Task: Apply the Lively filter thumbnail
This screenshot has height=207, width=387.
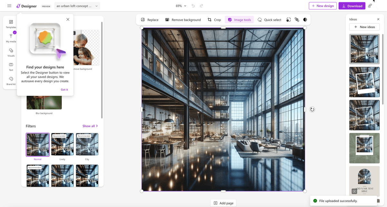Action: (62, 144)
